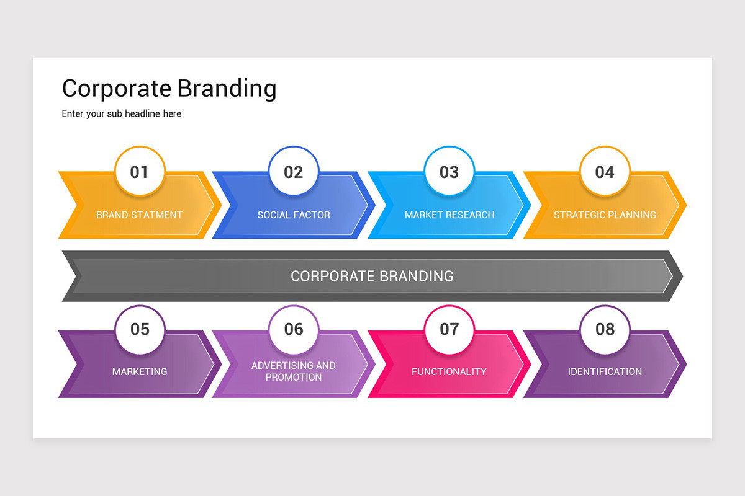
Task: Select the 04 circle badge
Action: click(605, 172)
